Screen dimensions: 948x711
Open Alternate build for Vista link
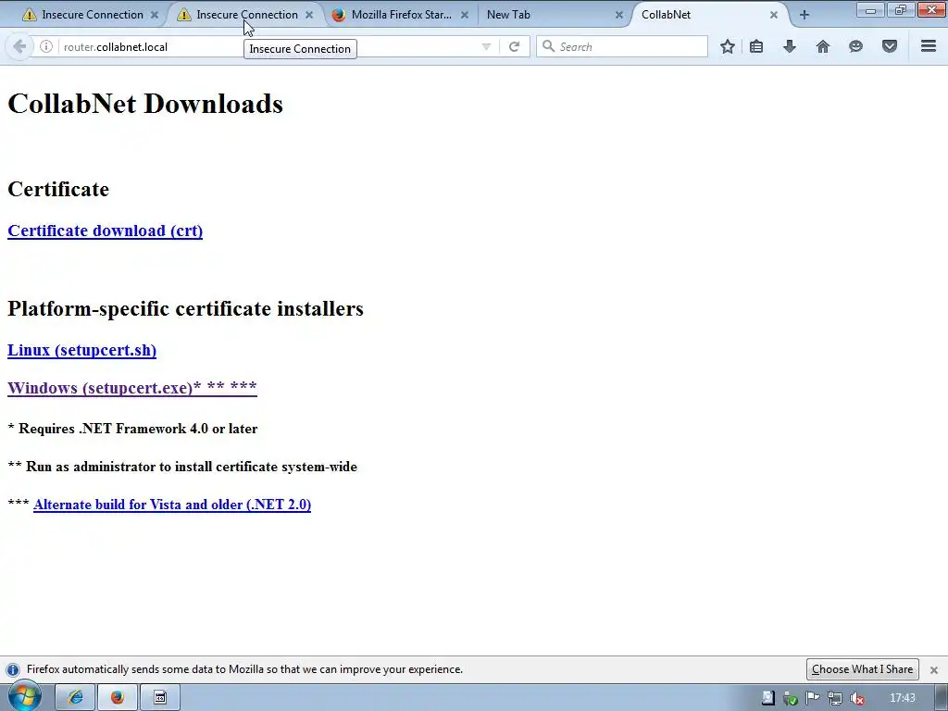[172, 505]
